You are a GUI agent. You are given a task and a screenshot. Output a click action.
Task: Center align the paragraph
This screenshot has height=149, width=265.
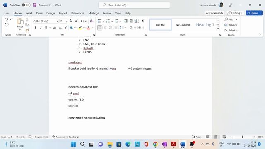[x=105, y=28]
